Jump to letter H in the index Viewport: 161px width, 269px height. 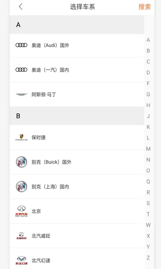coord(148,105)
